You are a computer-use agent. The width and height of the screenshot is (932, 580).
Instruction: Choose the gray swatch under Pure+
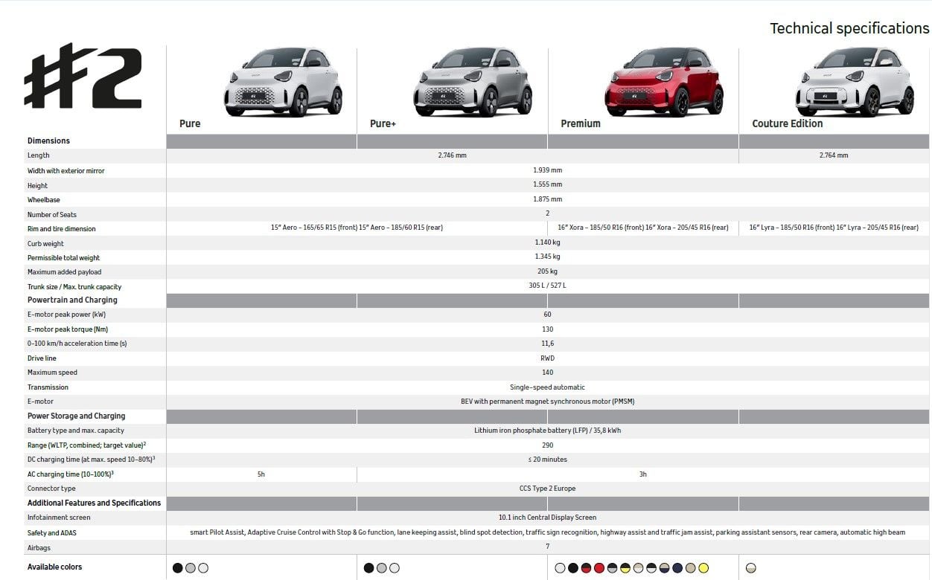pyautogui.click(x=381, y=568)
